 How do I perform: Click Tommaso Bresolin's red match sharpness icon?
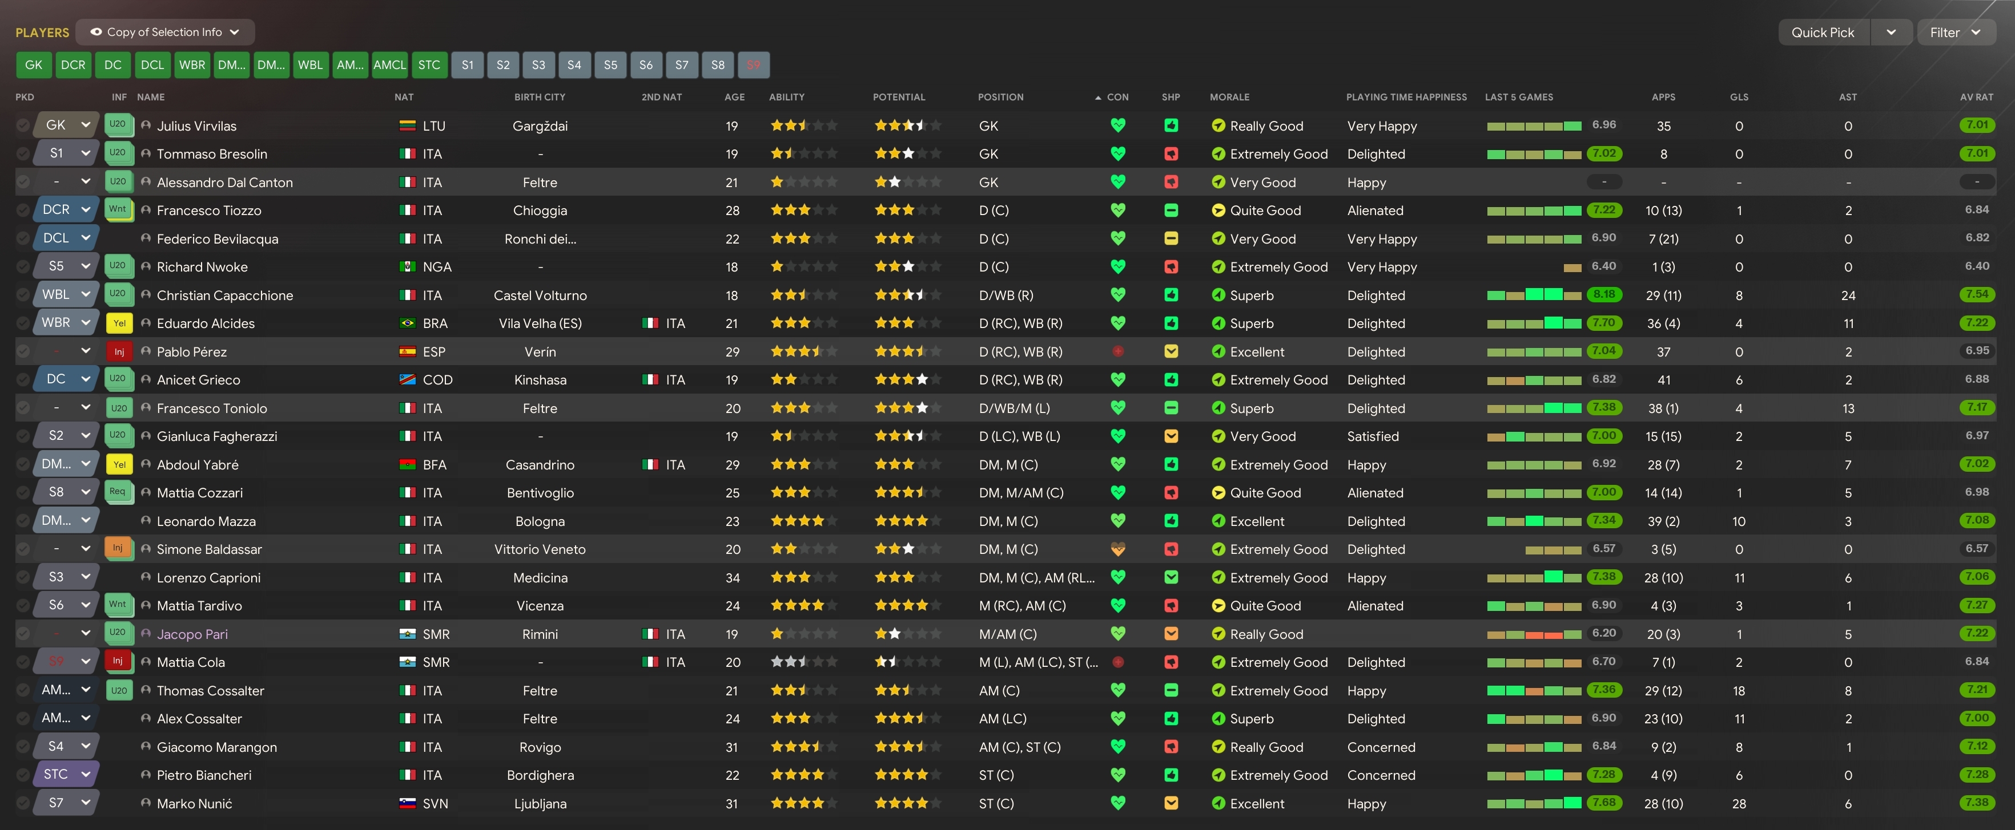coord(1171,154)
